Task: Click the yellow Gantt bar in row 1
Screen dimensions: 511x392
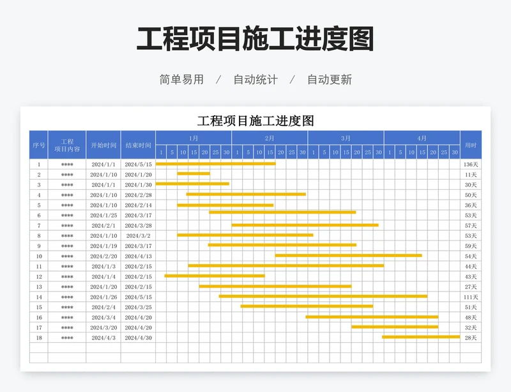Action: point(216,164)
